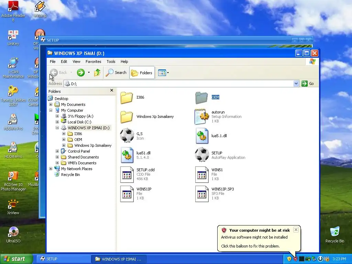Open UltraISO desktop shortcut
Image resolution: width=352 pixels, height=264 pixels.
[x=13, y=235]
